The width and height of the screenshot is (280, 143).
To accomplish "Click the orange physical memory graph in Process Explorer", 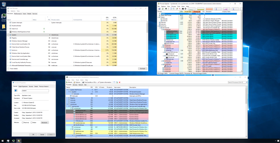I will coord(209,9).
